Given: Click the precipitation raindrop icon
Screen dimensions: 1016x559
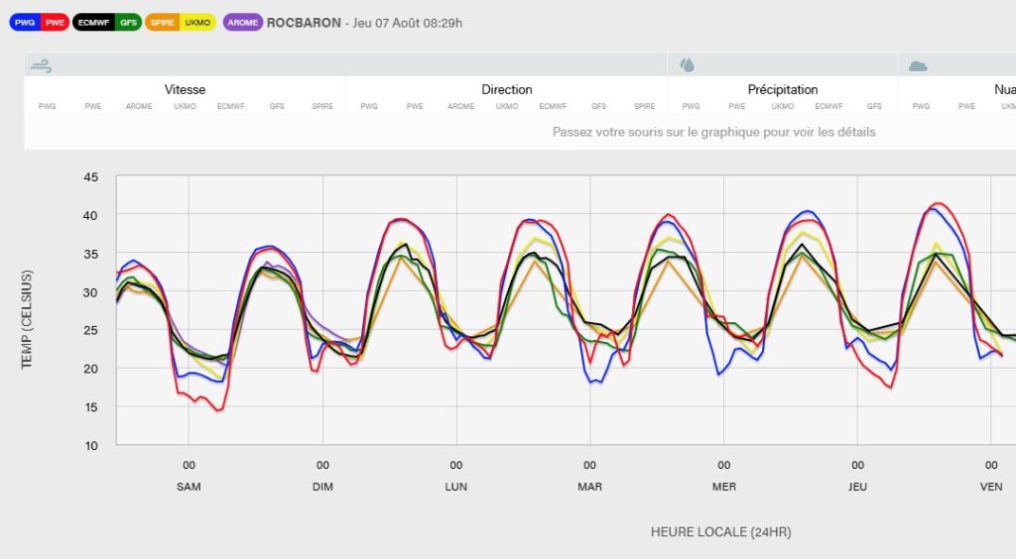Looking at the screenshot, I should (687, 65).
